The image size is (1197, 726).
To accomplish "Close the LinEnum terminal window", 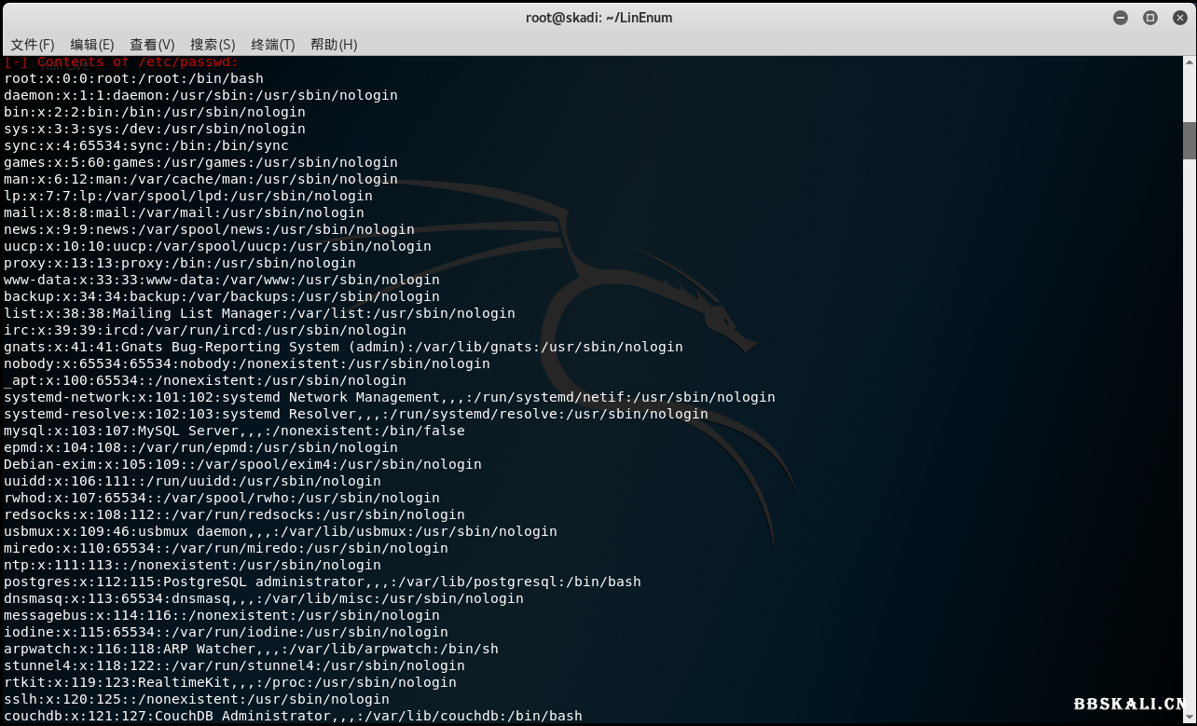I will pyautogui.click(x=1178, y=18).
